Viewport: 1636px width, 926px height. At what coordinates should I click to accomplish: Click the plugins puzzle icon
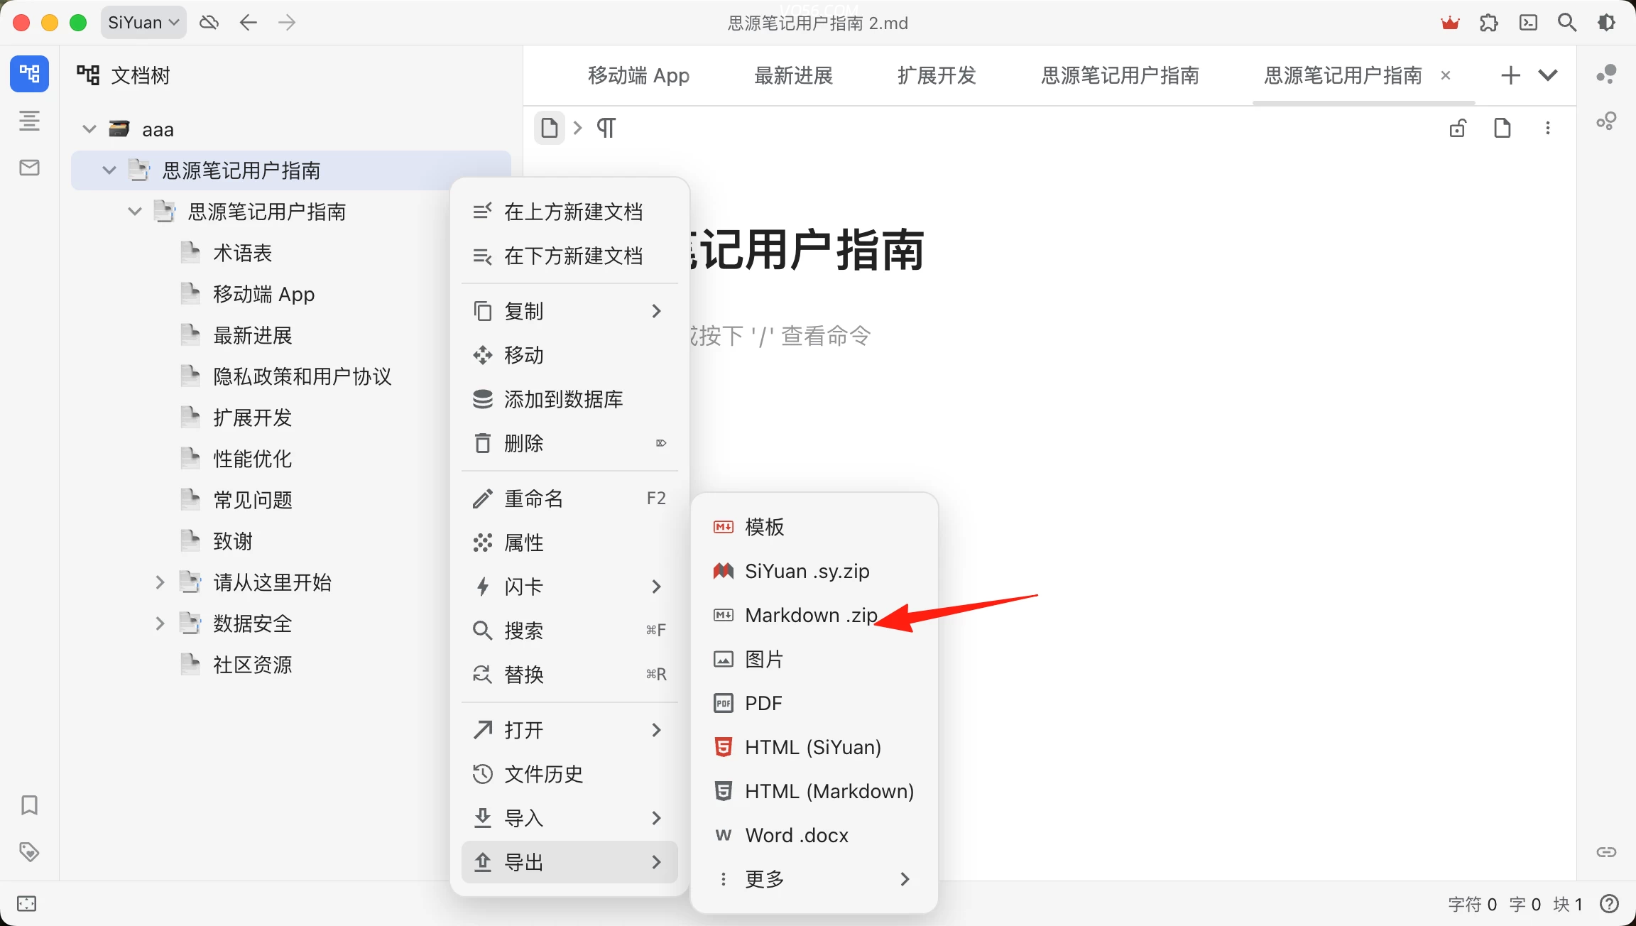1489,23
